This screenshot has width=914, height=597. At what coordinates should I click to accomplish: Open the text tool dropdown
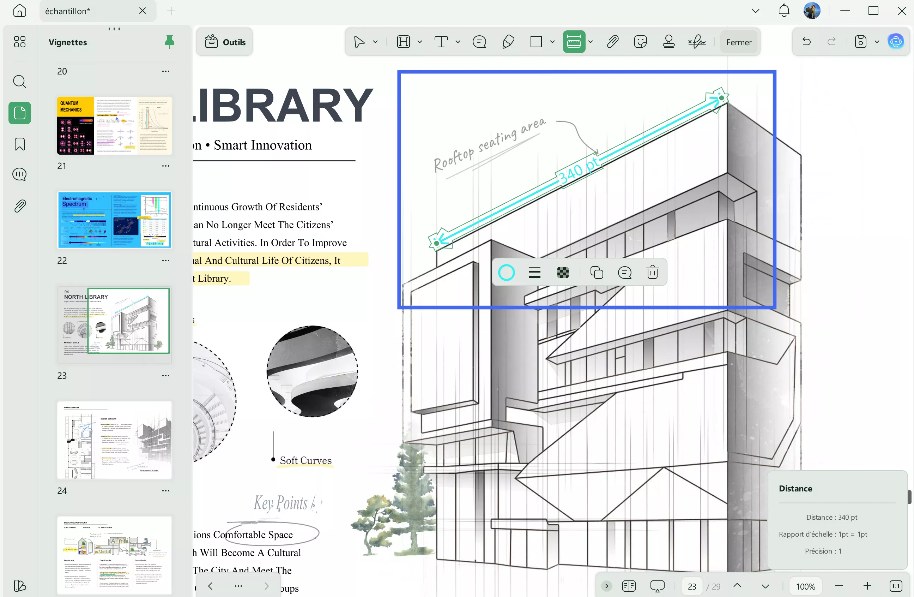(458, 42)
